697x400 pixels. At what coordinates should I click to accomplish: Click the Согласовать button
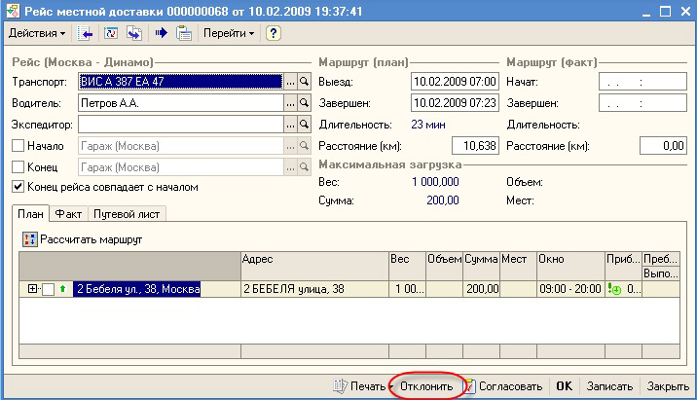point(504,385)
